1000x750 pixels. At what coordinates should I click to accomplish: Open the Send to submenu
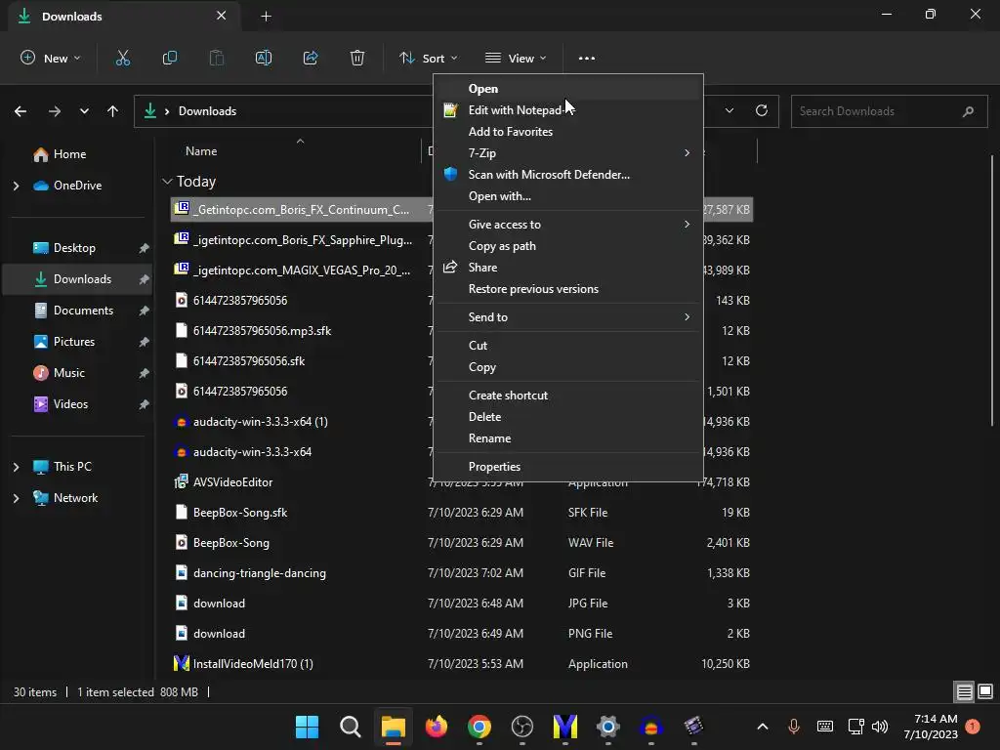point(568,317)
